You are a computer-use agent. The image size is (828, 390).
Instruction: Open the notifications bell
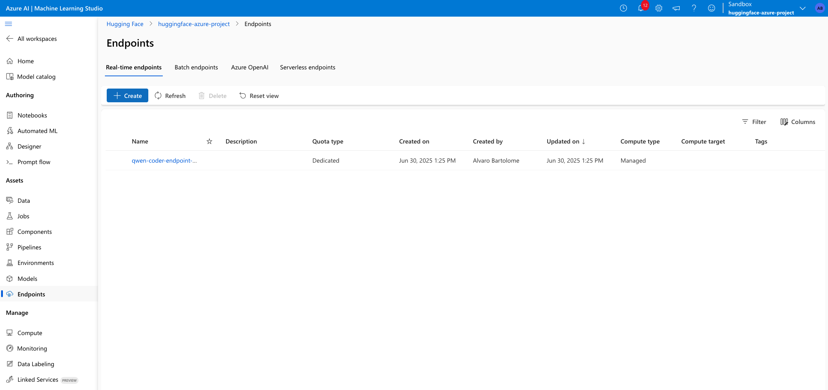(641, 8)
